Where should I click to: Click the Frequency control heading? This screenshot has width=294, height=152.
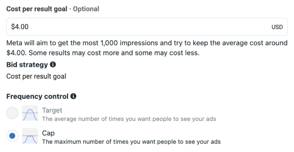[x=37, y=96]
